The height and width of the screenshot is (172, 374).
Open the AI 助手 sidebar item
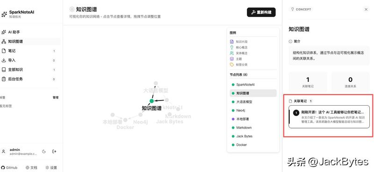click(x=30, y=32)
